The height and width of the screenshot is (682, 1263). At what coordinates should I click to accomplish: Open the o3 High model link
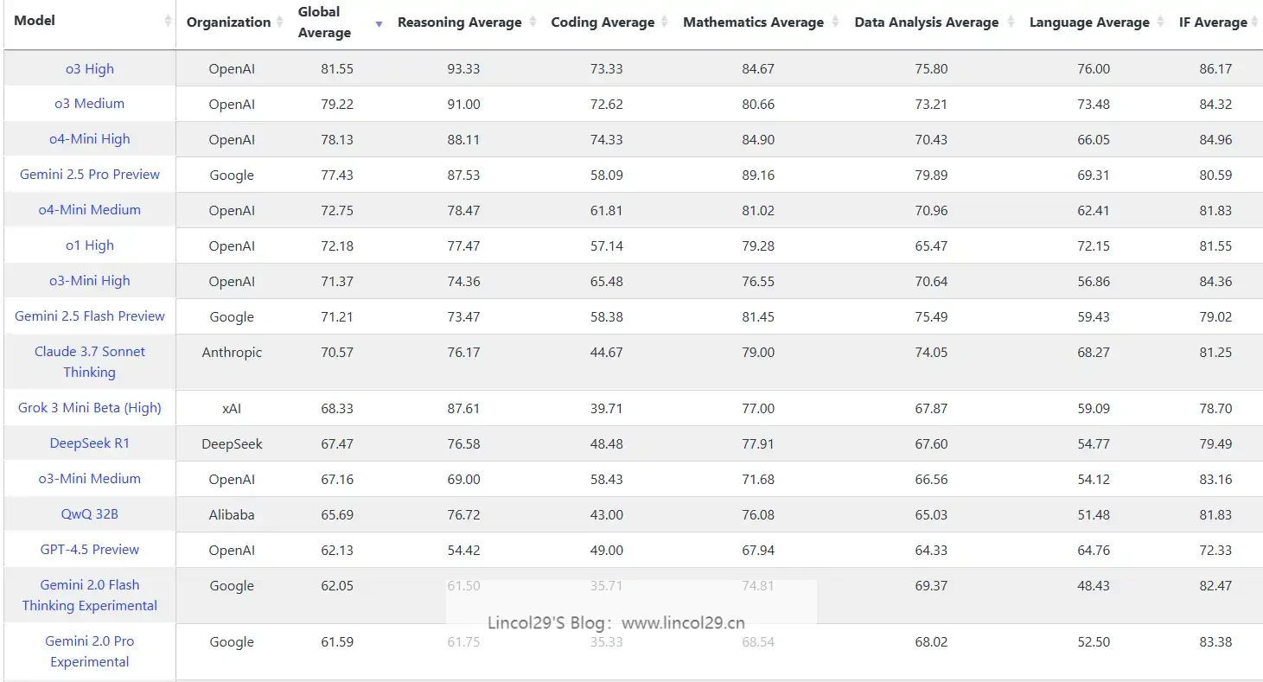tap(90, 69)
